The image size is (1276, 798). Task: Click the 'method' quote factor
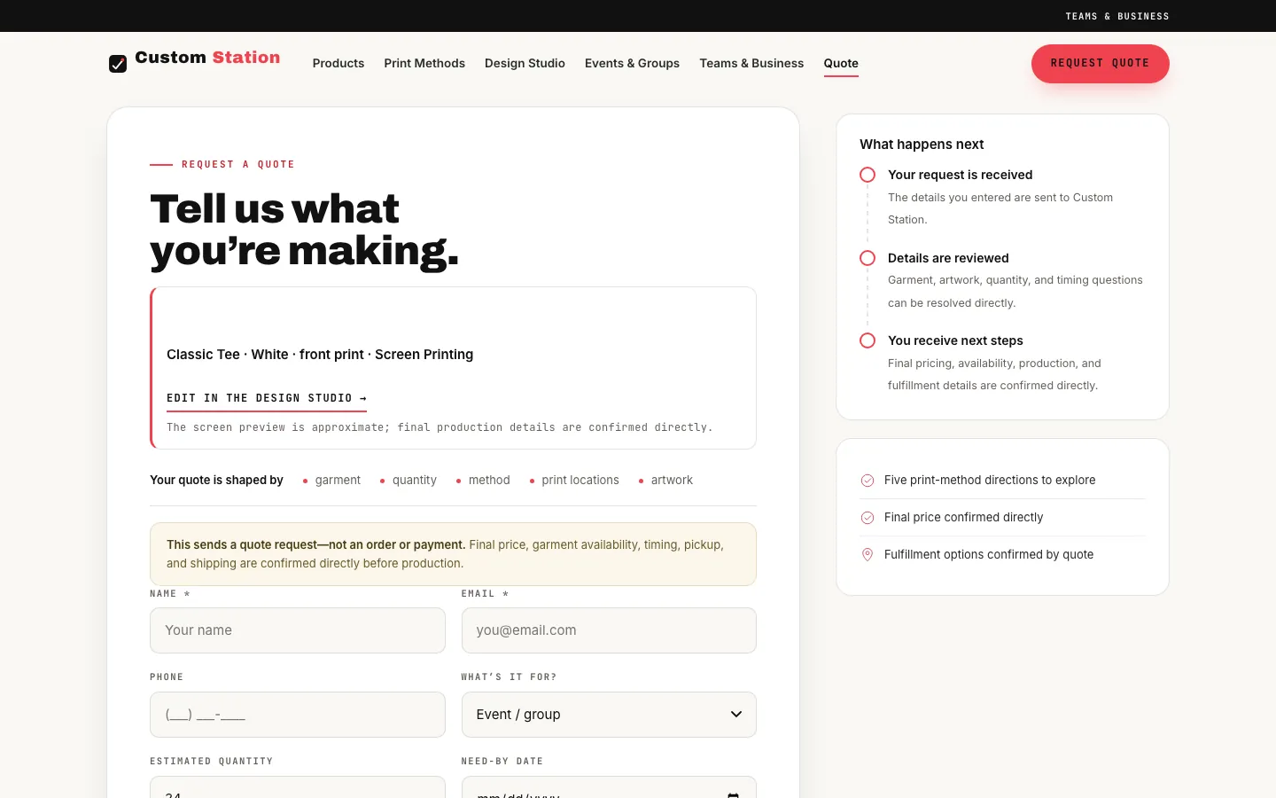(489, 481)
